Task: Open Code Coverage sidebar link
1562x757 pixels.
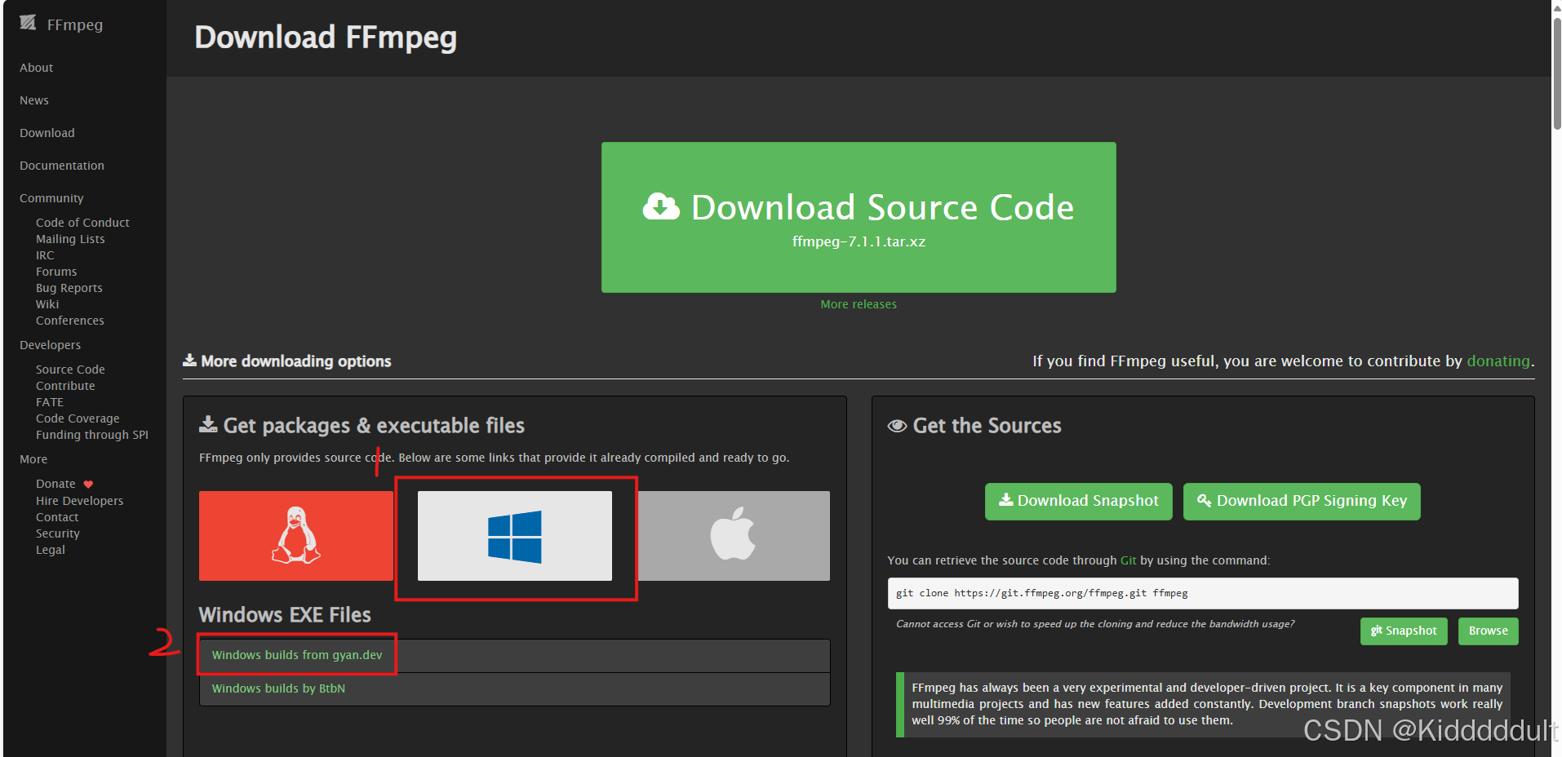Action: (78, 418)
